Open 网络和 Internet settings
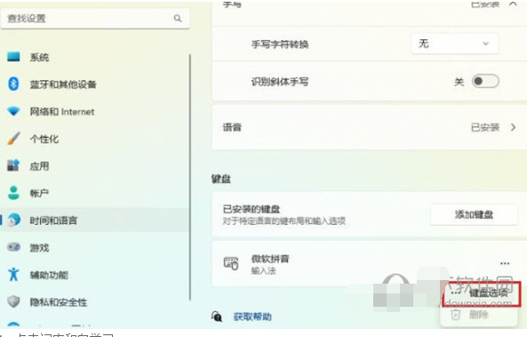Image resolution: width=527 pixels, height=337 pixels. [x=62, y=112]
